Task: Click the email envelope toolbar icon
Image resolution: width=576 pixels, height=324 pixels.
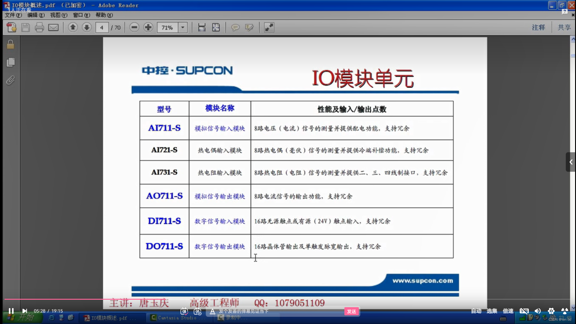Action: [53, 28]
